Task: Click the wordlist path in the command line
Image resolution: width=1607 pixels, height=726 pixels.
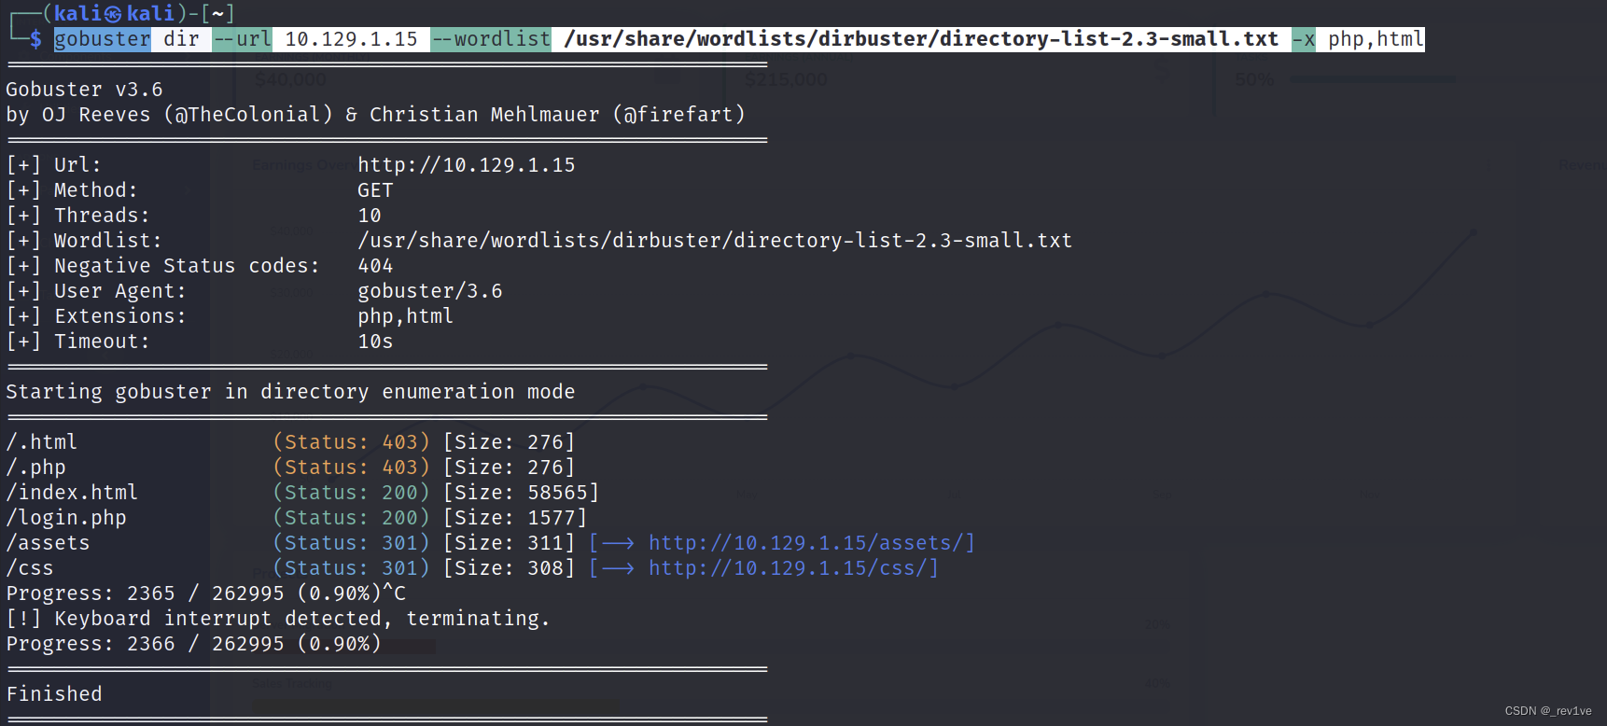Action: [921, 39]
